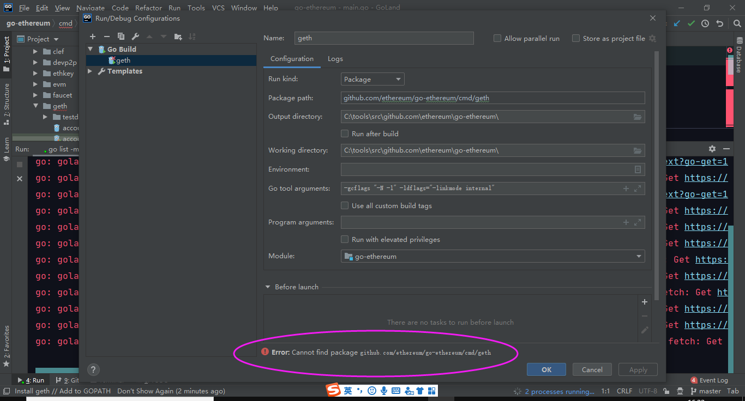Switch to the Logs tab
The width and height of the screenshot is (745, 401).
click(x=335, y=59)
